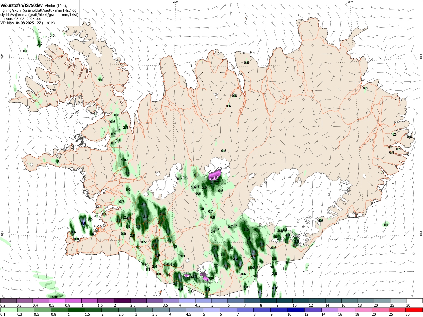Pick the red bottom-row swatch after 30

(x=414, y=310)
